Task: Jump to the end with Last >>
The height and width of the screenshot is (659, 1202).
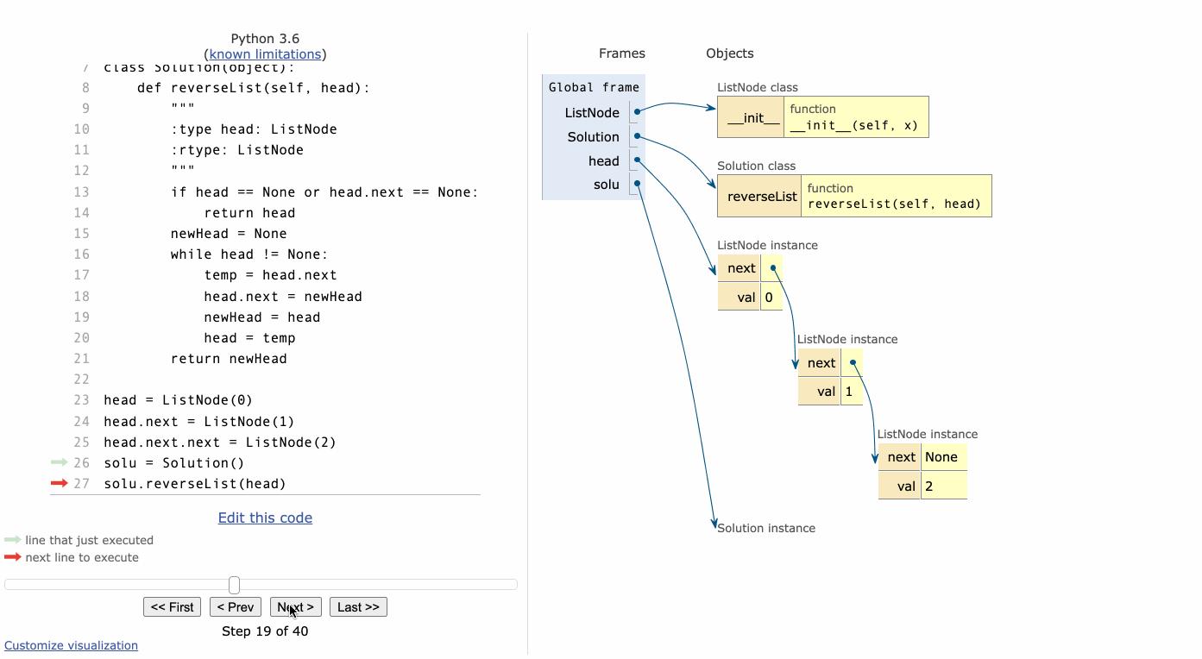Action: 358,607
